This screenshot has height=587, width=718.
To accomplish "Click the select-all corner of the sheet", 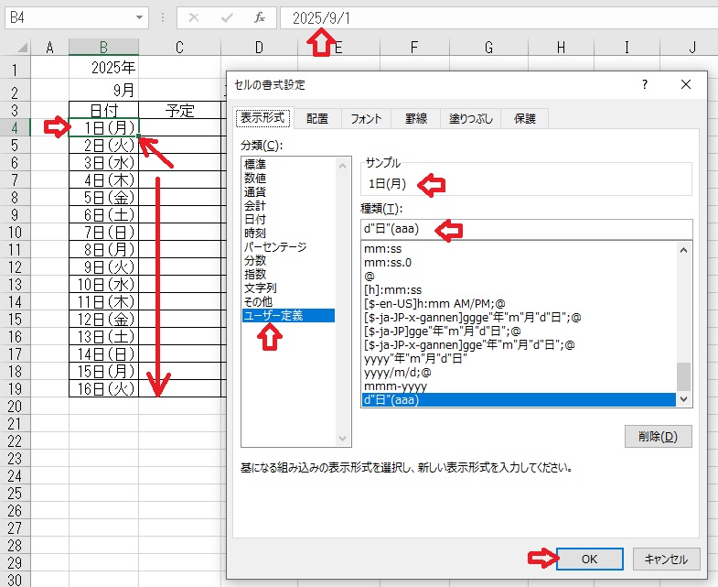I will (x=16, y=48).
